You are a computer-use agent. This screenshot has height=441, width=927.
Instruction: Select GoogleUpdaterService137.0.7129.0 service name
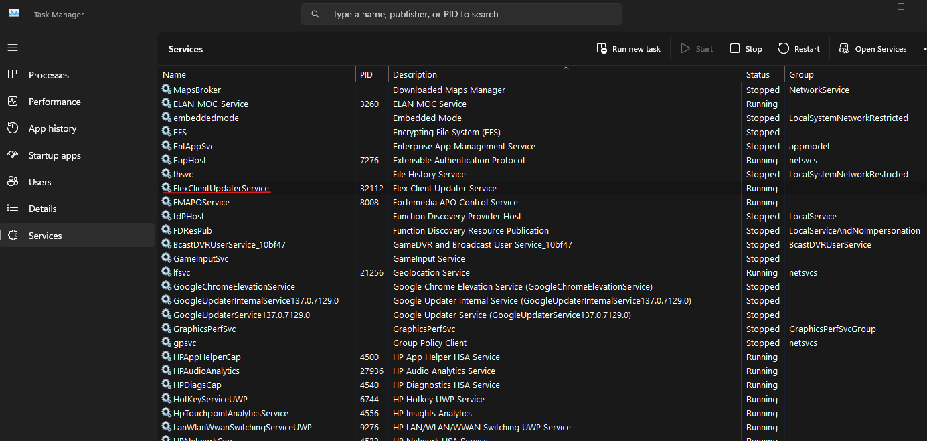coord(242,315)
